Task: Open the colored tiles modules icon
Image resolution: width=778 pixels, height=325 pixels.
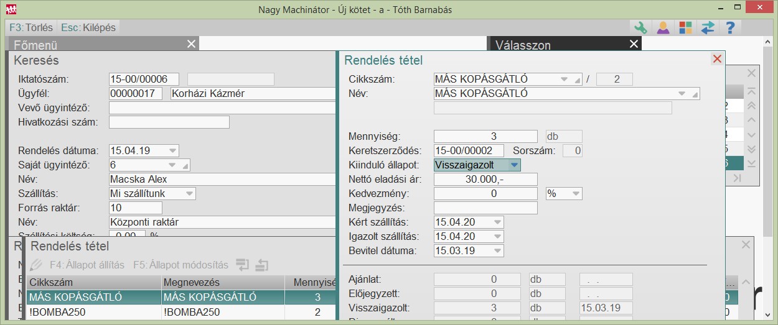Action: pyautogui.click(x=685, y=27)
